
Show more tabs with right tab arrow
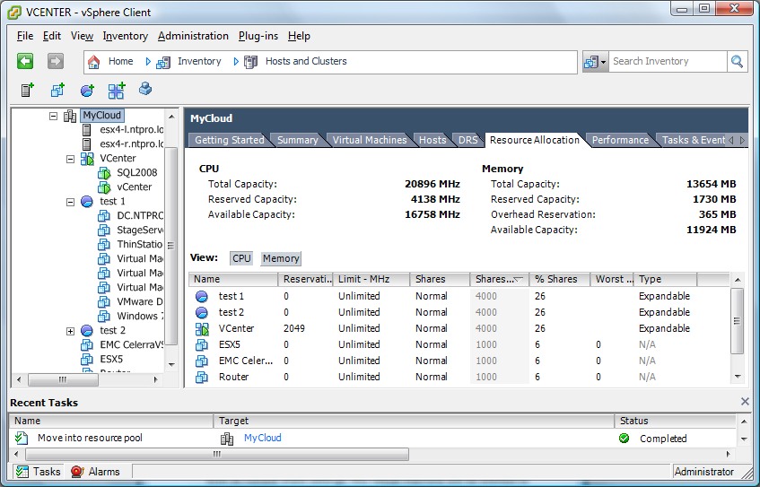click(x=741, y=140)
